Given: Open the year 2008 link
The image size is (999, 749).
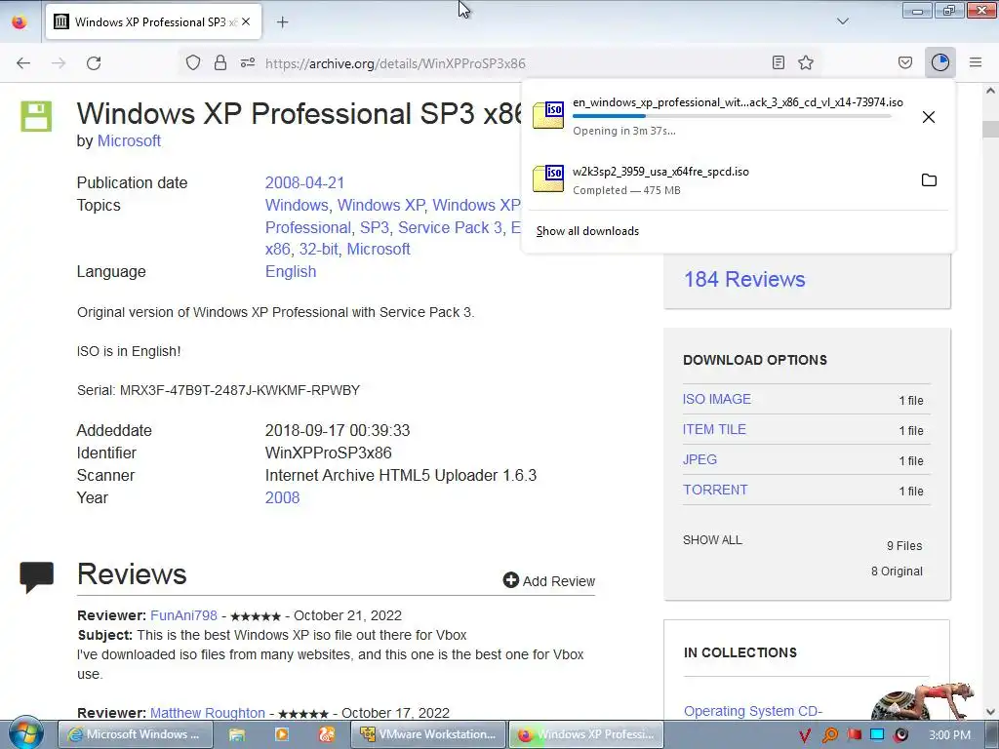Looking at the screenshot, I should pos(282,497).
